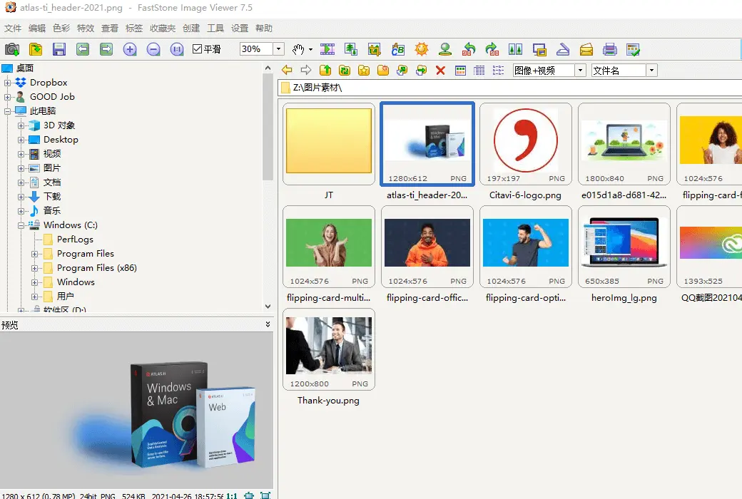Viewport: 742px width, 499px height.
Task: Open settings window-with-checkmark icon
Action: pos(633,49)
